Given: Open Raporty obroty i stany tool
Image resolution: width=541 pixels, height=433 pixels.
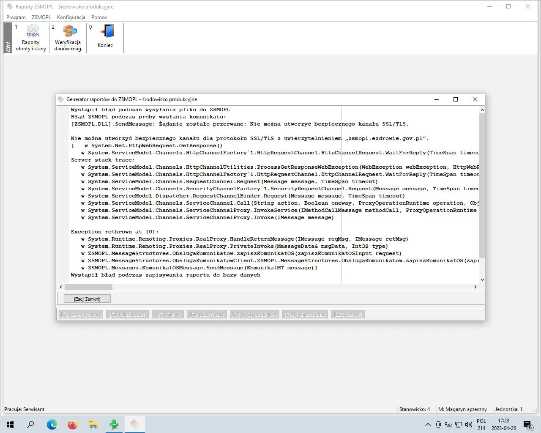Looking at the screenshot, I should [x=31, y=38].
